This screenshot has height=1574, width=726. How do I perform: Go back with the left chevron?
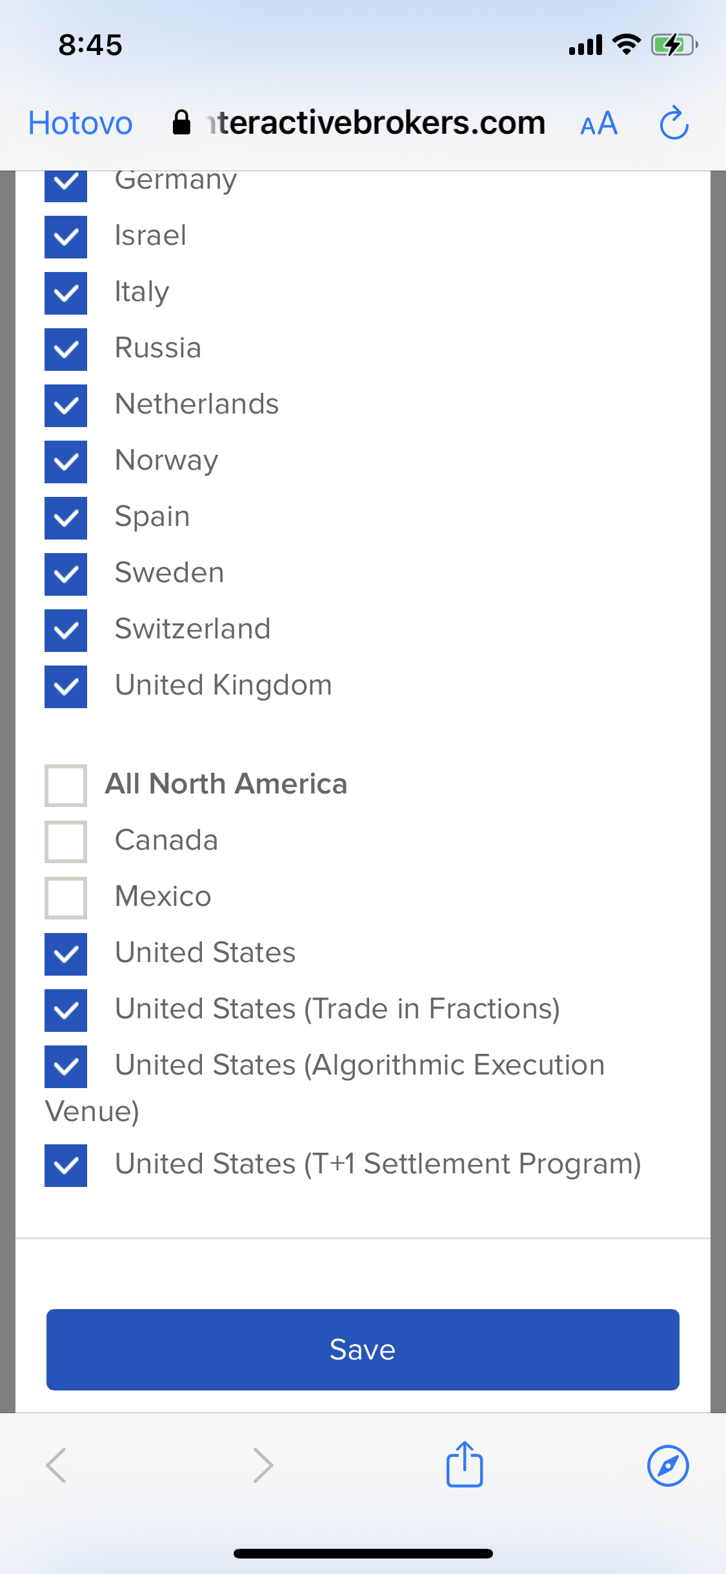click(x=56, y=1465)
